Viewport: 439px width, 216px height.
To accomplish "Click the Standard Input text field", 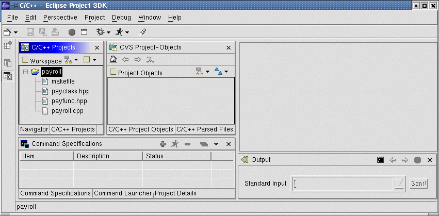I will click(342, 183).
